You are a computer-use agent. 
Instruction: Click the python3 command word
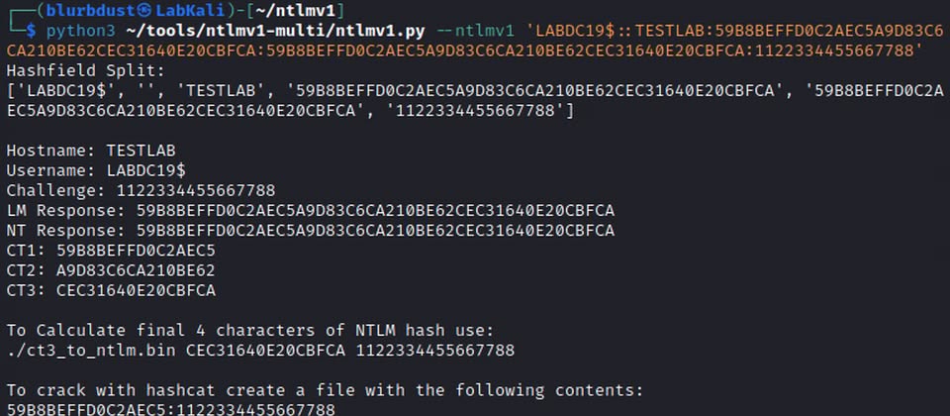(80, 30)
